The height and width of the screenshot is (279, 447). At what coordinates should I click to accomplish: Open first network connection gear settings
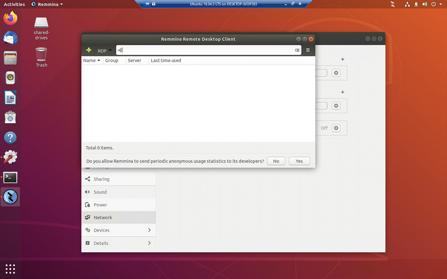(336, 73)
